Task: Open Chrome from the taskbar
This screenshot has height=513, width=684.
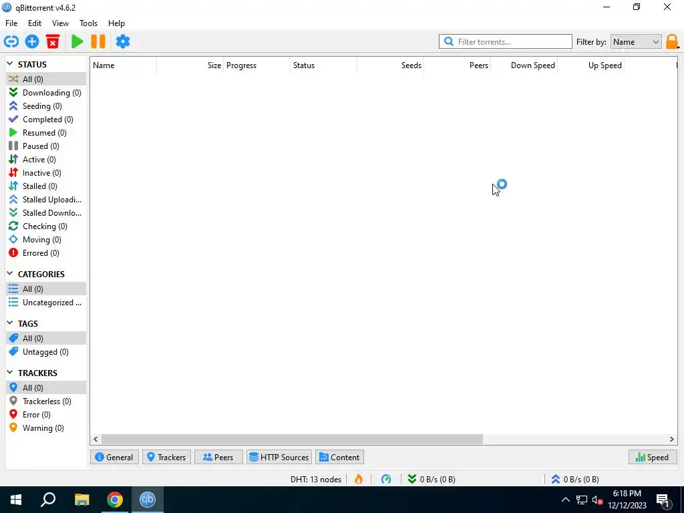Action: pyautogui.click(x=115, y=500)
